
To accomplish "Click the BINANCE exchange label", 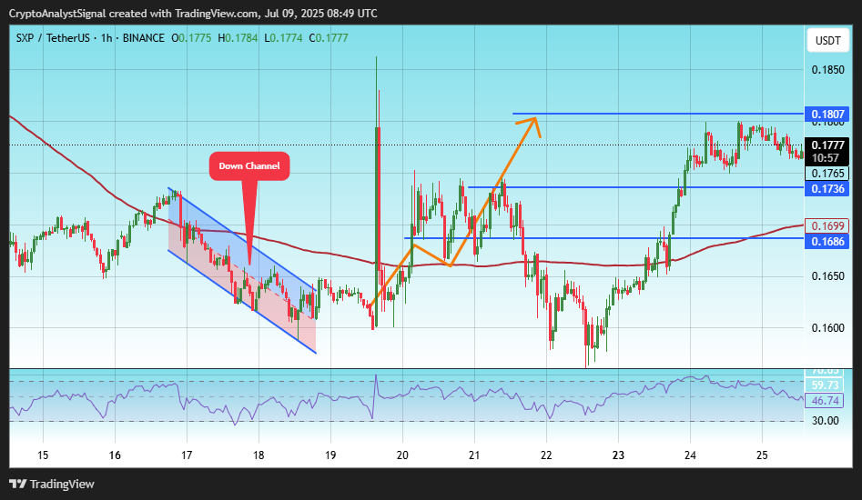I will [144, 38].
